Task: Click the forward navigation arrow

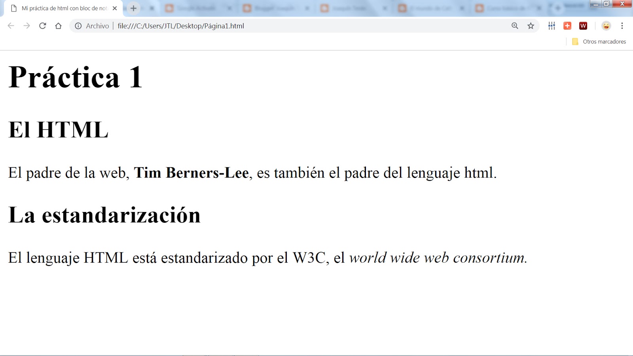Action: (x=27, y=26)
